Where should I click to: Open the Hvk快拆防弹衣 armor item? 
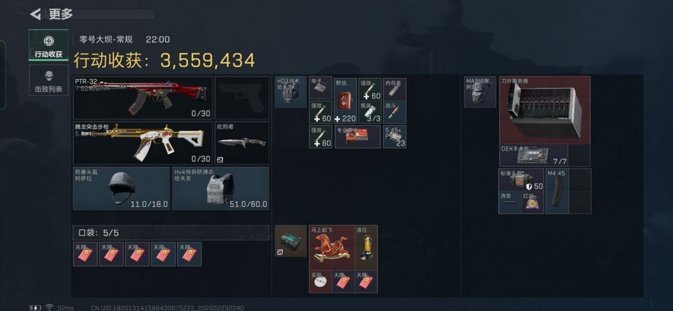coord(221,188)
